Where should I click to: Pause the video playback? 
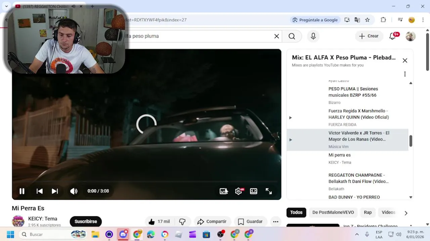coord(22,191)
